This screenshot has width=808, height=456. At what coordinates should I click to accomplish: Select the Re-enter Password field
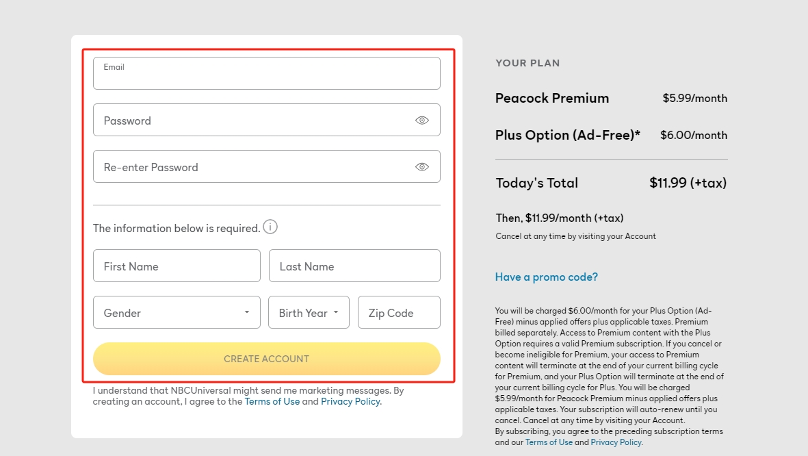[253, 167]
